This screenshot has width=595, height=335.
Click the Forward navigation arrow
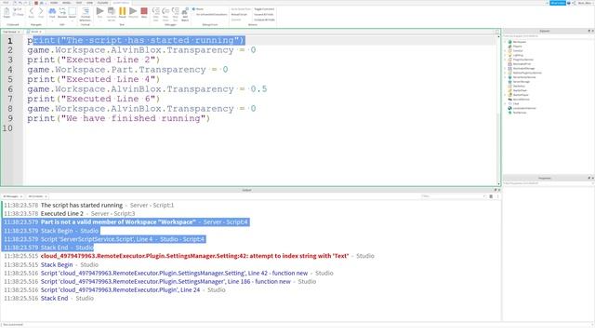click(41, 12)
